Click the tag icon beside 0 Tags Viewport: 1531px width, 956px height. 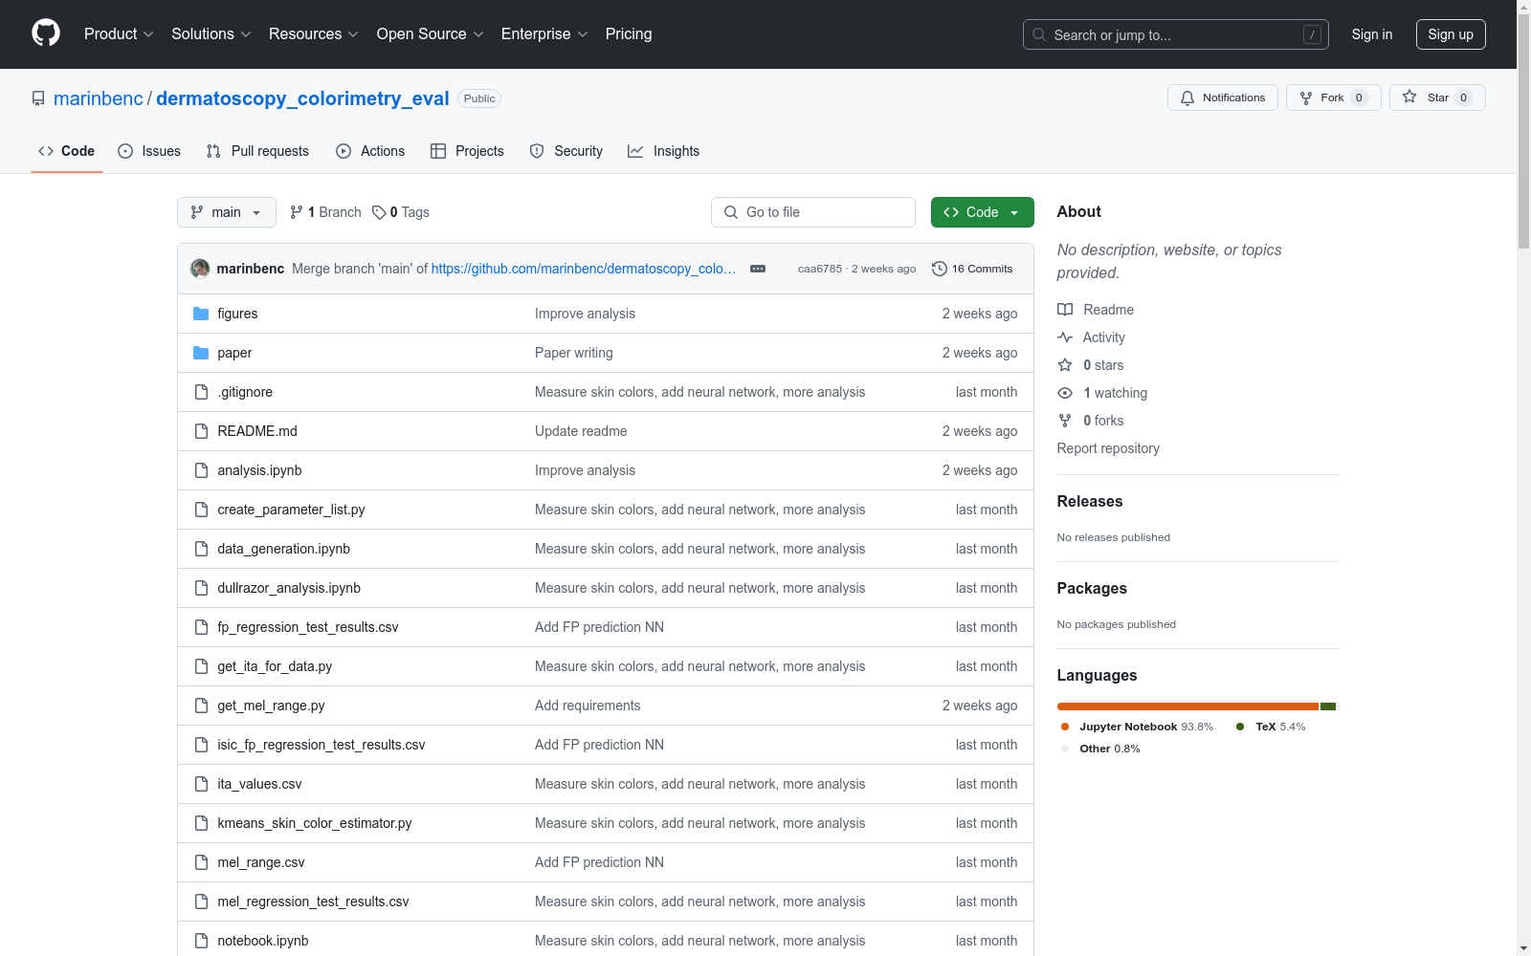tap(379, 212)
